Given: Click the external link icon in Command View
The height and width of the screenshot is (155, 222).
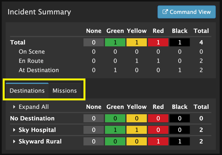Looking at the screenshot, I should [165, 12].
